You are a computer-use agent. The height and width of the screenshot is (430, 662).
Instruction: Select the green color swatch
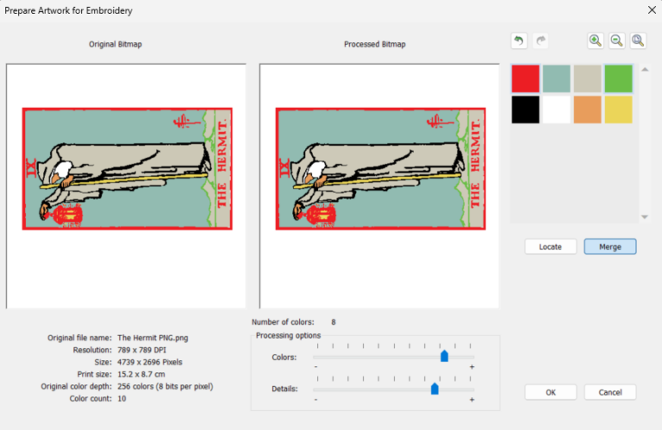pos(619,78)
